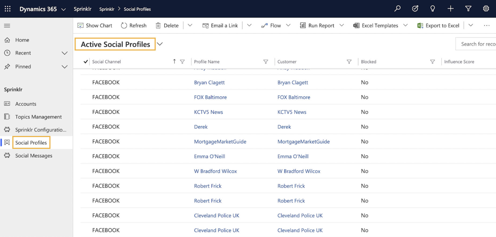Open the more commands ellipsis
This screenshot has height=237, width=496.
point(487,26)
